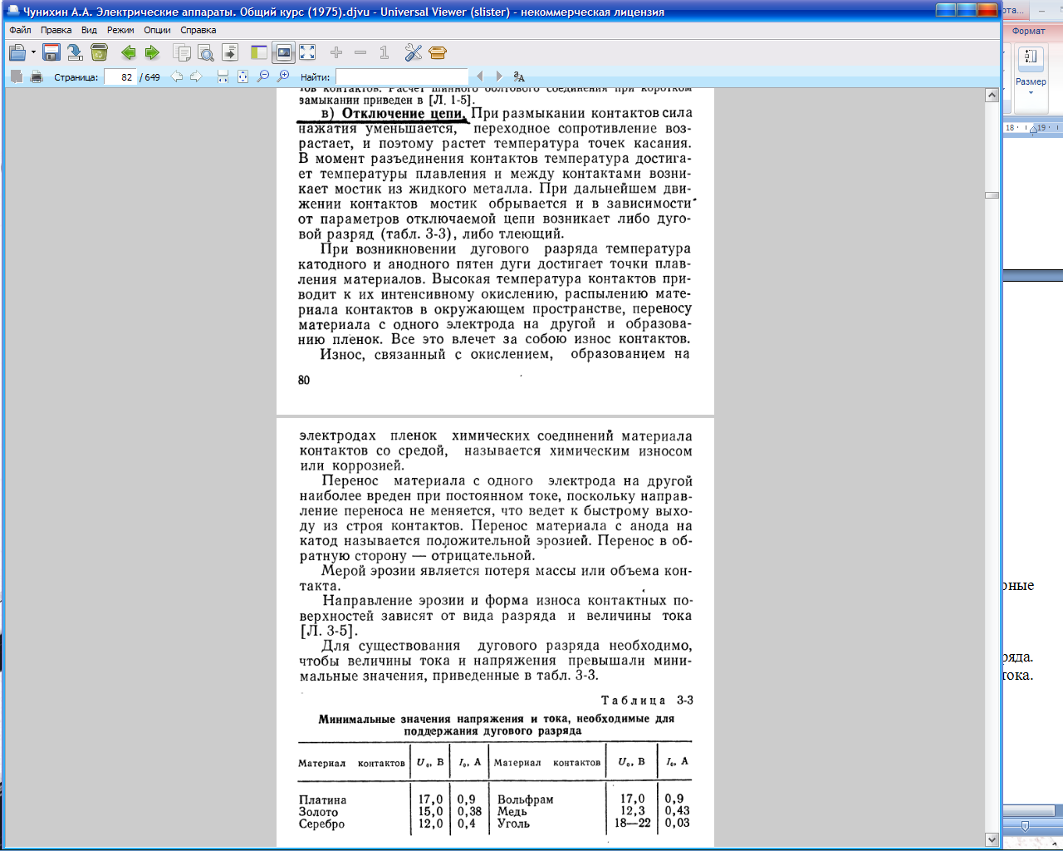Click the rename or move file icon
Image resolution: width=1063 pixels, height=851 pixels.
75,52
